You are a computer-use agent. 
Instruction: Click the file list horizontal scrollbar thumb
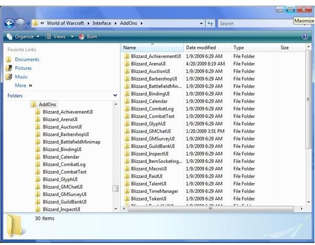click(x=211, y=209)
